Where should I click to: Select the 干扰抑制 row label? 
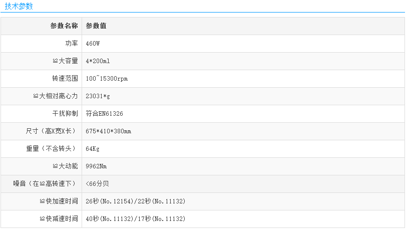point(65,114)
